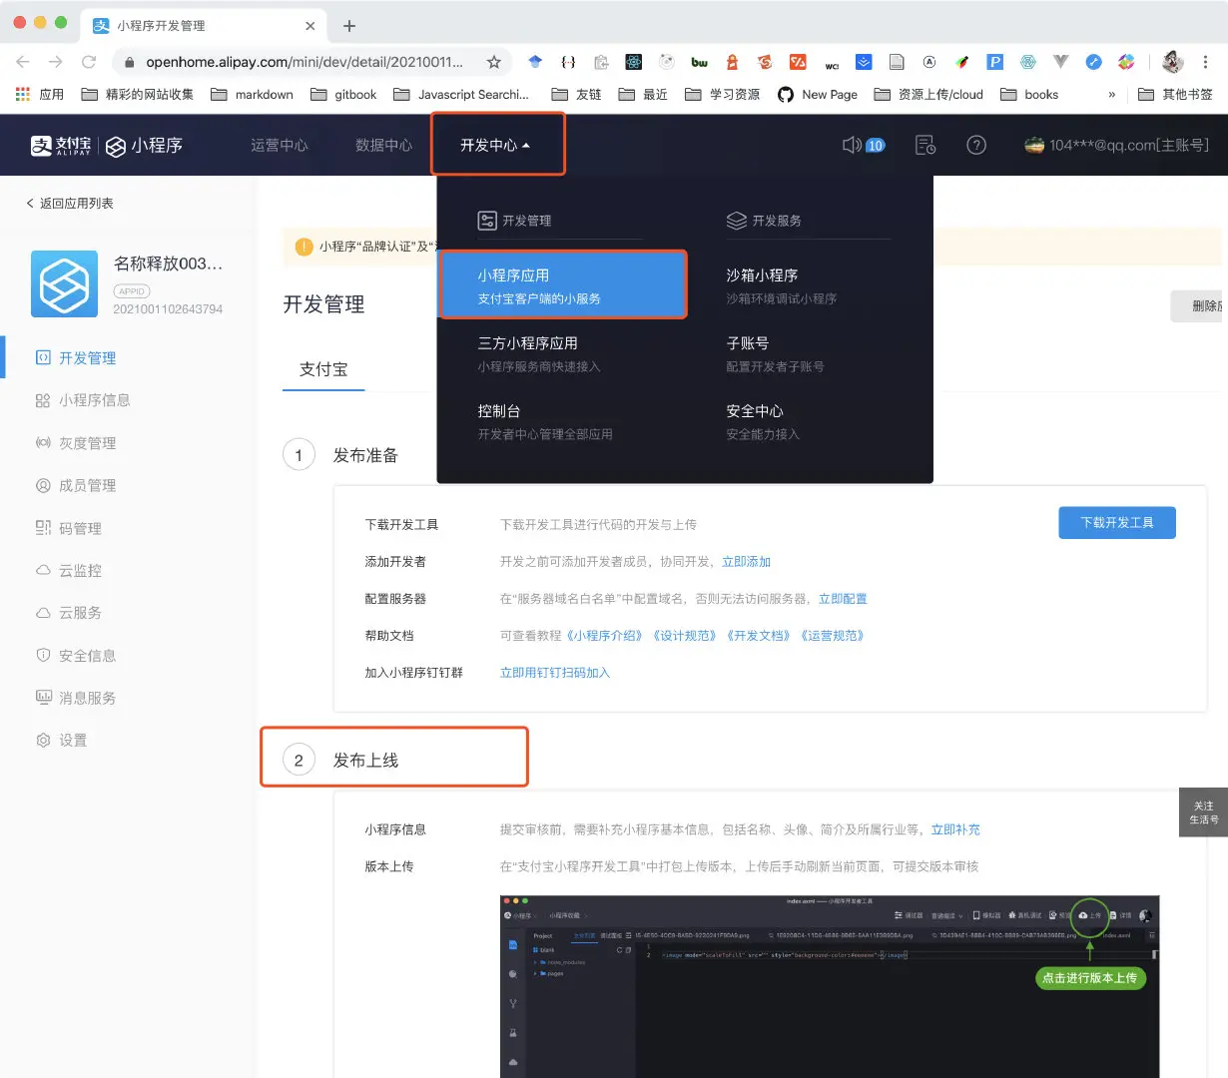Bookmark this page with star icon
Viewport: 1228px width, 1078px height.
tap(493, 62)
